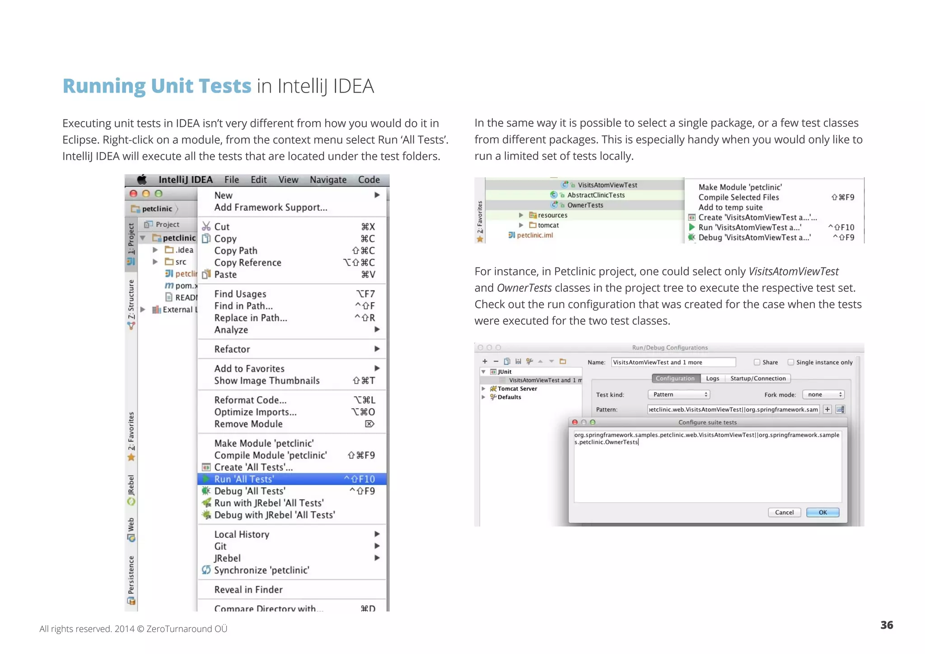The image size is (925, 654).
Task: Click OK in Configure suite tests dialog
Action: 822,512
